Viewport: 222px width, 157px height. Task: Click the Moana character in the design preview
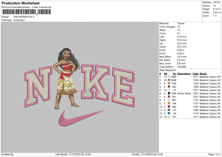click(67, 78)
